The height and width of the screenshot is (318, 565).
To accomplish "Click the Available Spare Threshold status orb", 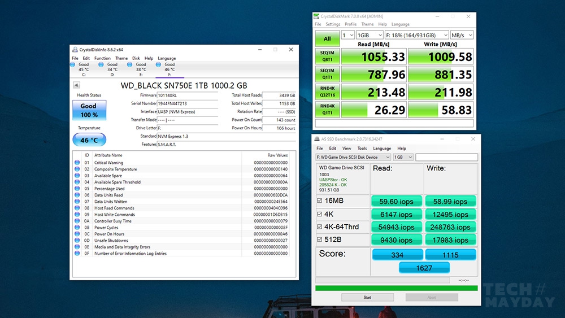I will click(x=77, y=182).
